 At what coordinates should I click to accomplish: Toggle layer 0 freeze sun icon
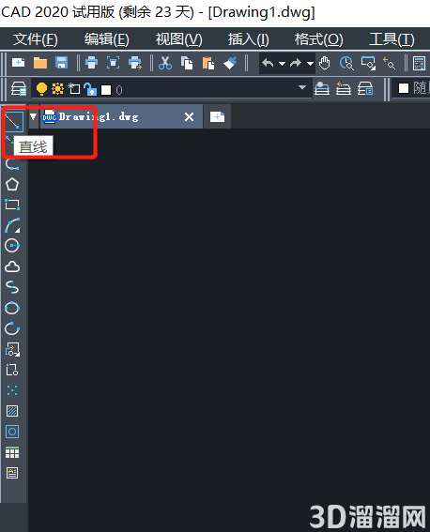(x=57, y=89)
